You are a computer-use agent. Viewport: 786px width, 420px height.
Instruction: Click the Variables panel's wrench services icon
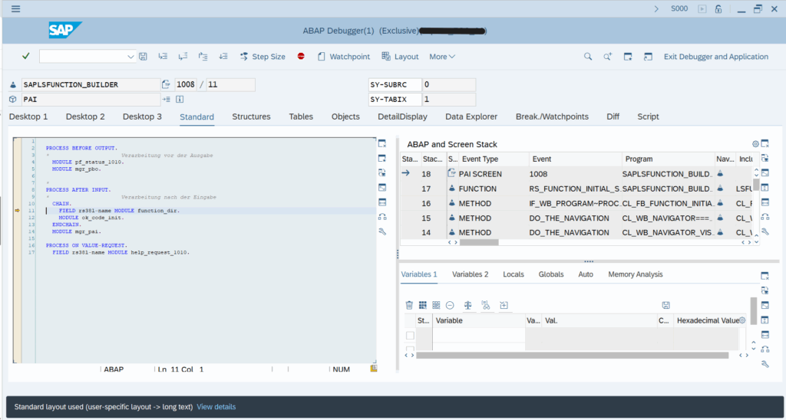coord(765,364)
